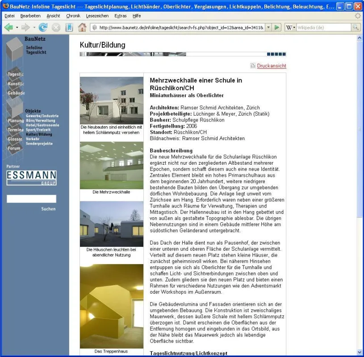Open the Termine sidebar section

[16, 130]
